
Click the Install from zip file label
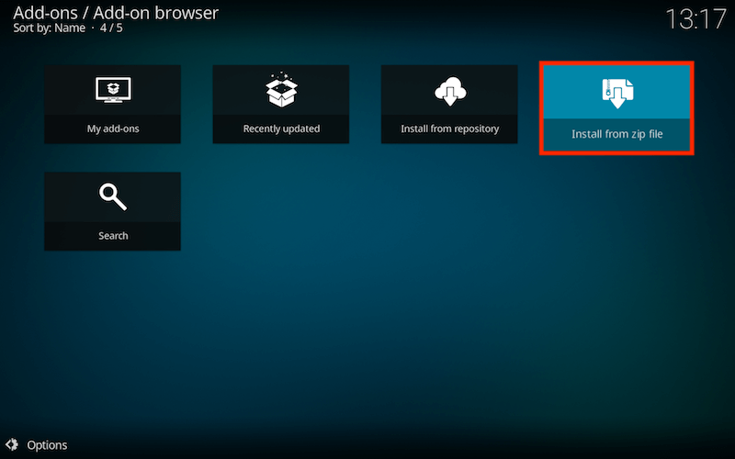pos(616,134)
